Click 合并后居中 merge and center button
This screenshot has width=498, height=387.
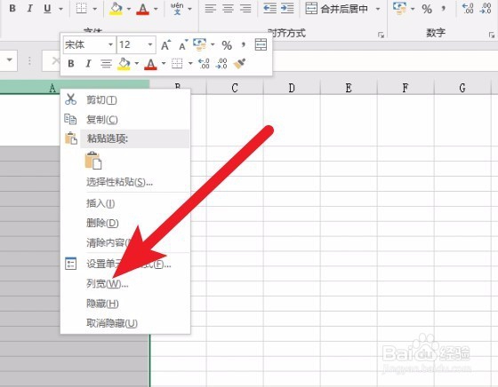[337, 9]
